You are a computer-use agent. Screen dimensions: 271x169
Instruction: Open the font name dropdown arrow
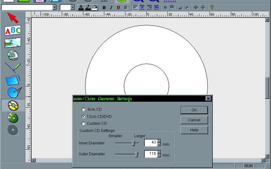55,8
